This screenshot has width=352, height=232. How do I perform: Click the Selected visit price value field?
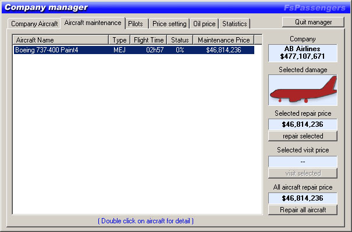pos(303,162)
